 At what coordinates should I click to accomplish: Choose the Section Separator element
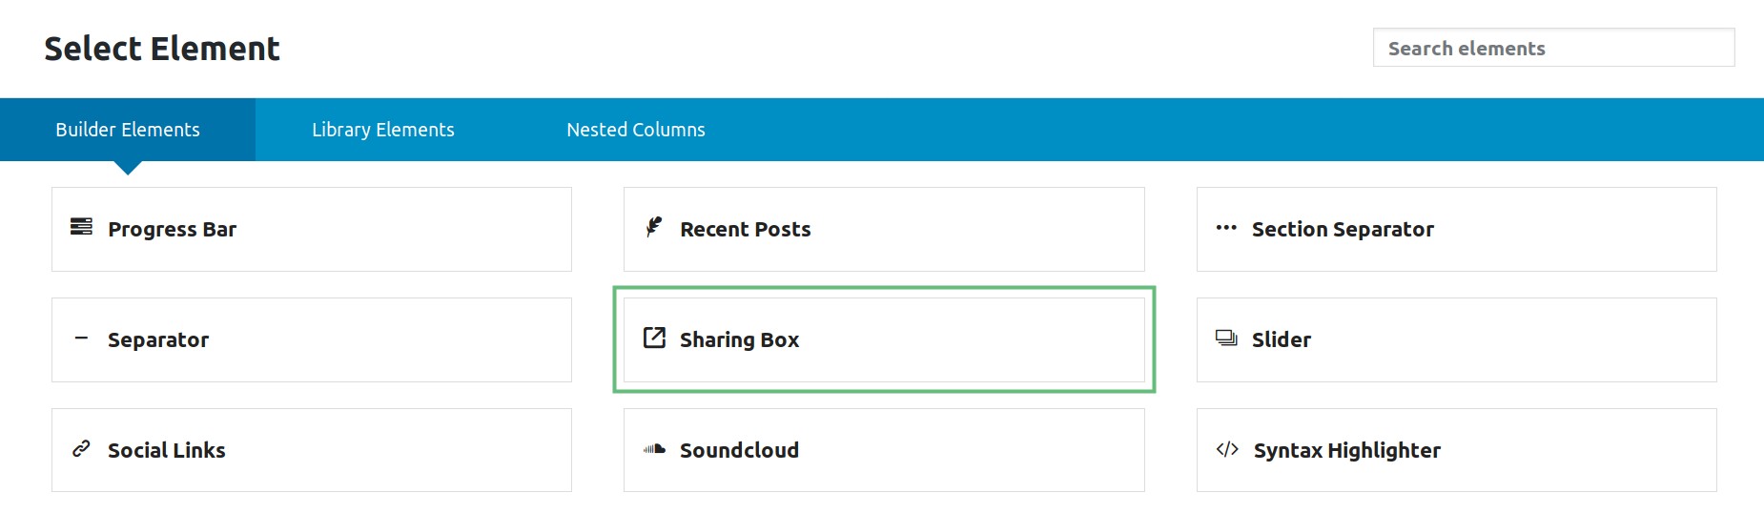[x=1457, y=229]
